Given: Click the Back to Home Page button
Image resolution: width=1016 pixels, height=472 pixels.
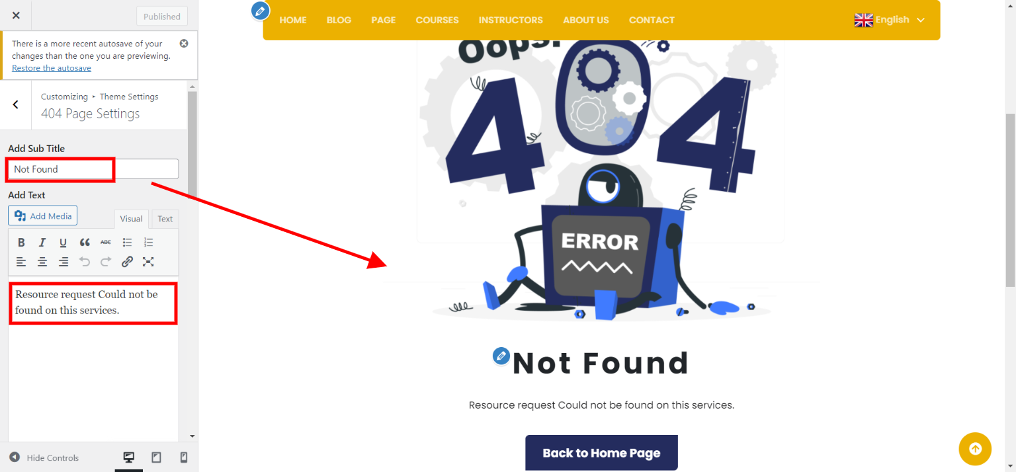Looking at the screenshot, I should coord(601,453).
